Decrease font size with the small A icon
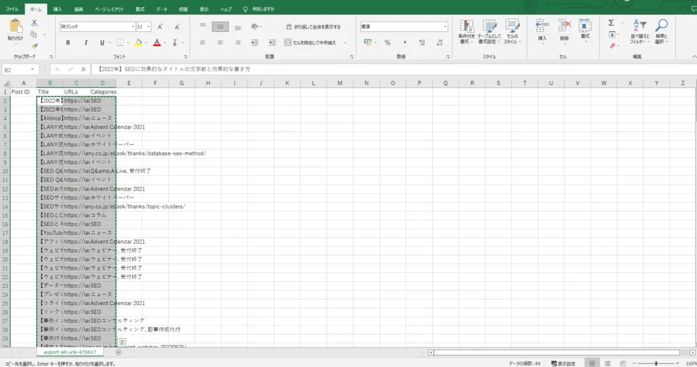The width and height of the screenshot is (697, 367). coord(177,27)
